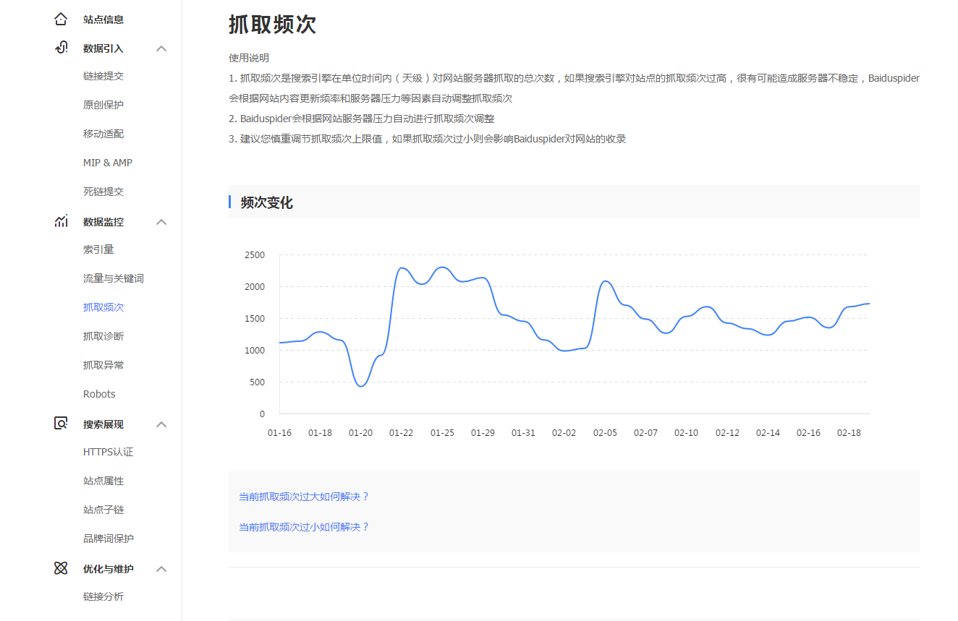
Task: Collapse the 数据监控 section
Action: [x=162, y=222]
